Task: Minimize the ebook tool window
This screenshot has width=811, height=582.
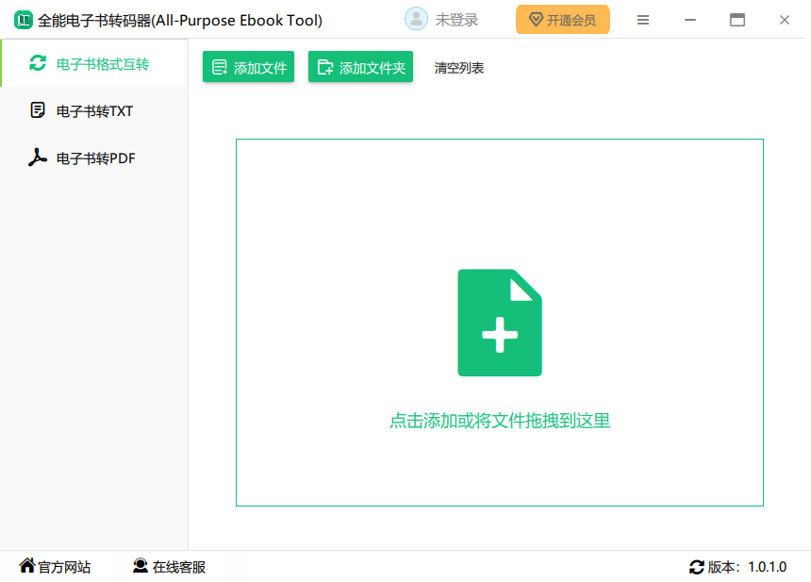Action: click(690, 20)
